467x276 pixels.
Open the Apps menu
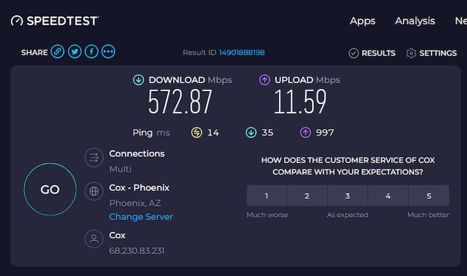point(363,21)
